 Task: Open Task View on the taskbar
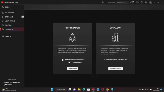70,89
